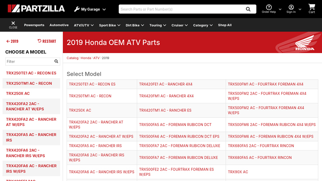Viewport: 322px width, 181px height.
Task: Expand the Order Help chevron
Action: coord(280,9)
